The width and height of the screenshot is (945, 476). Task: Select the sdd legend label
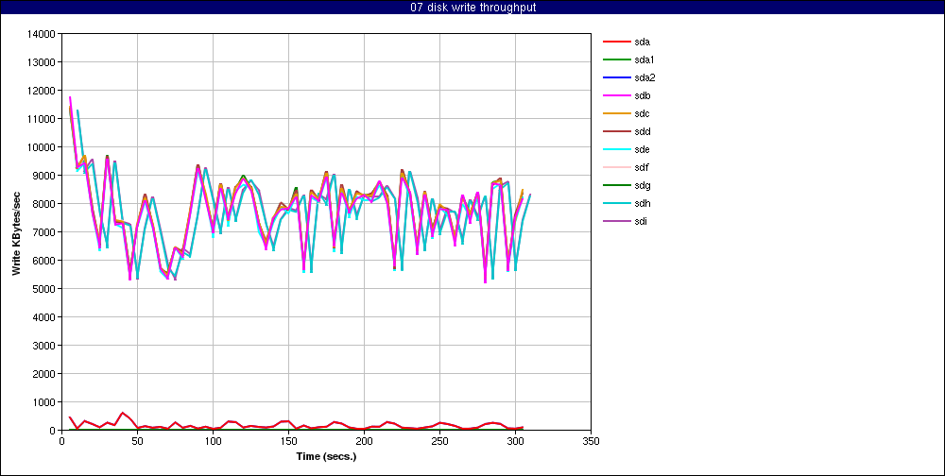click(x=643, y=132)
